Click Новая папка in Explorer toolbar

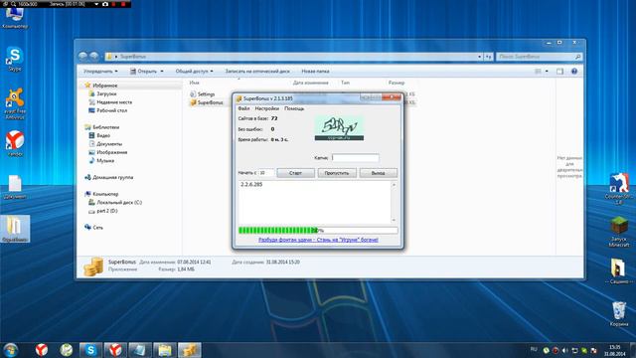(315, 71)
